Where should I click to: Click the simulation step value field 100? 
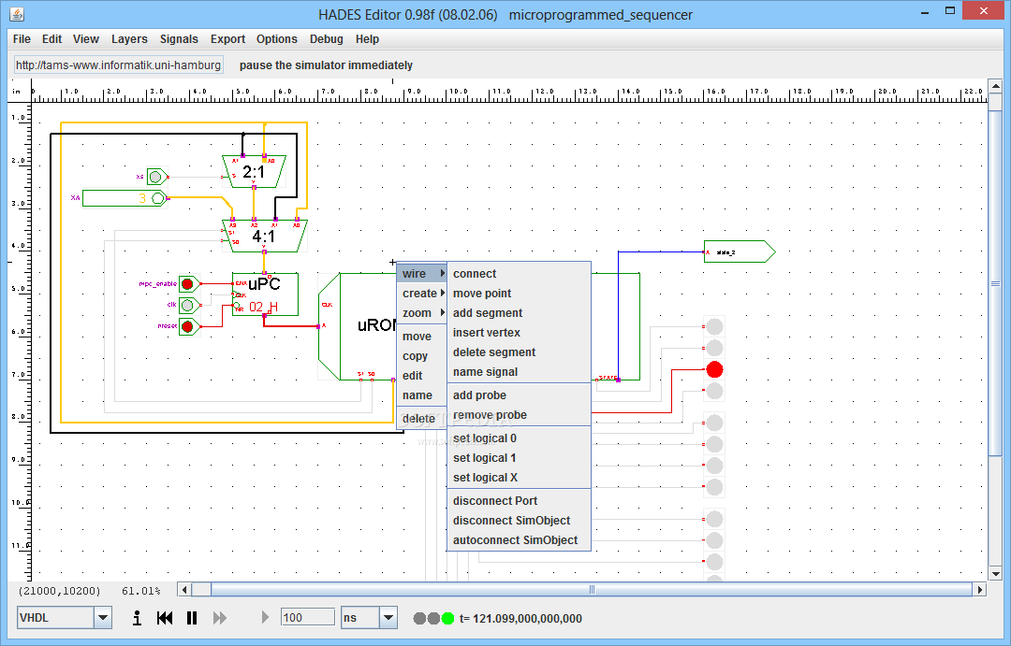(308, 618)
